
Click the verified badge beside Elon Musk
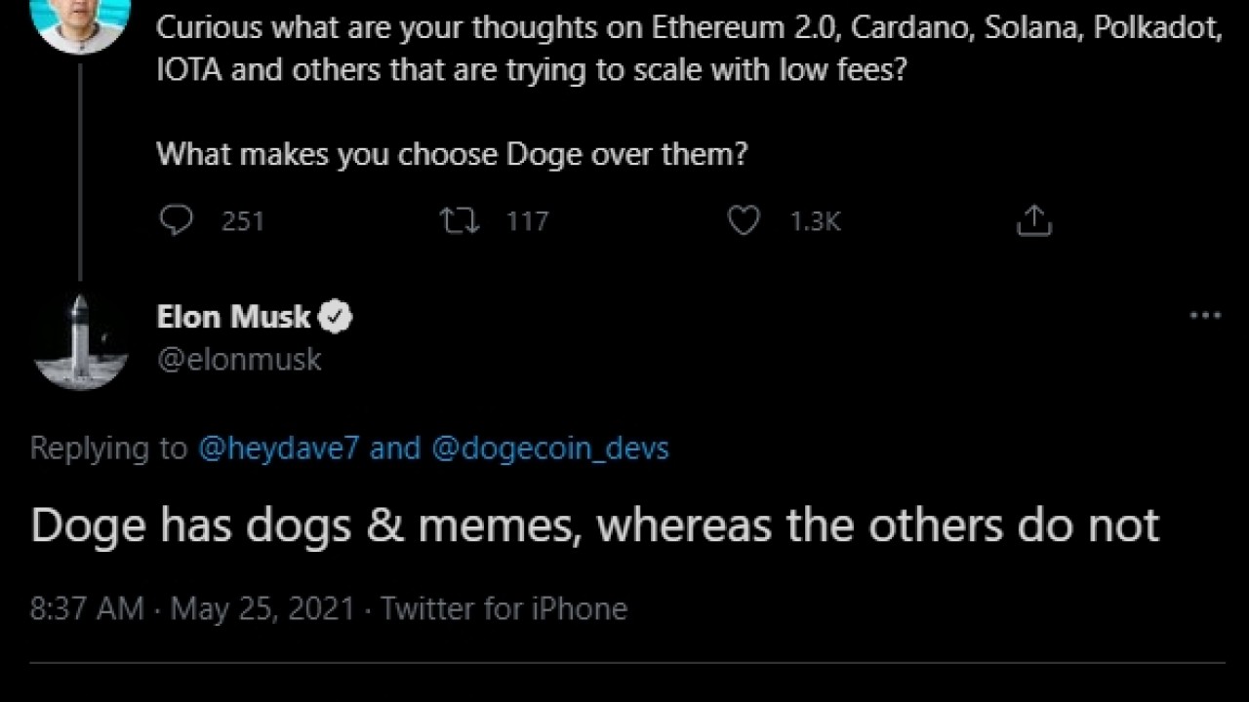338,317
